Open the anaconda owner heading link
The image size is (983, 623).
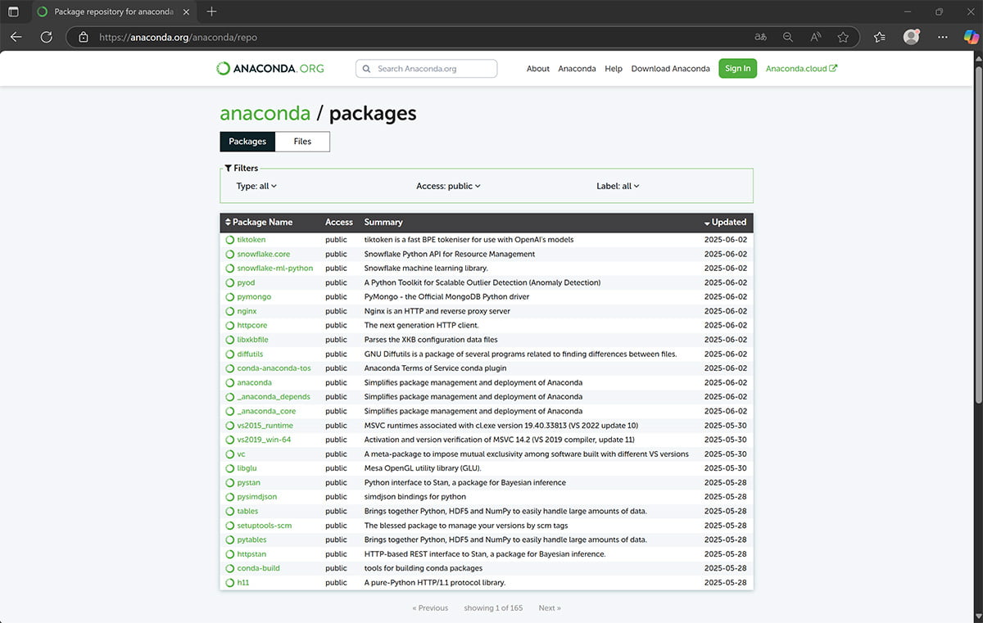click(265, 114)
